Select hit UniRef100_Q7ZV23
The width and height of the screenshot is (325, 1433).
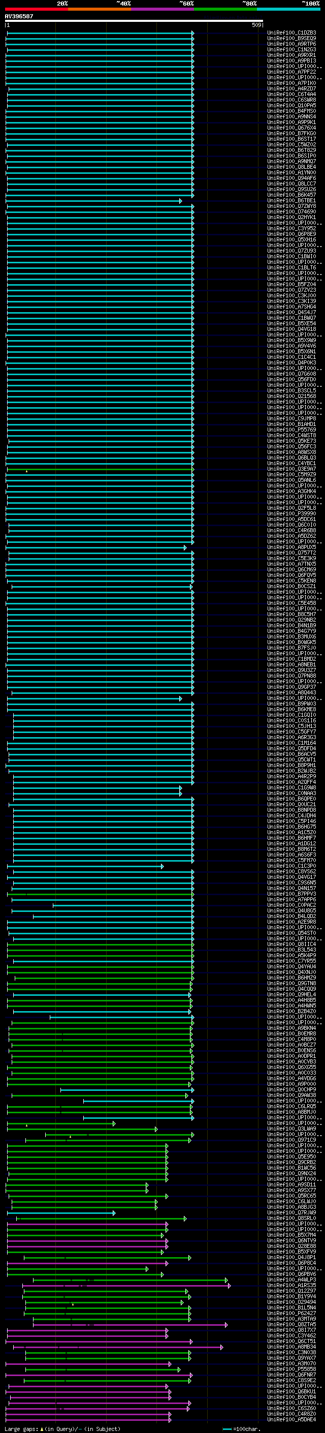point(291,290)
